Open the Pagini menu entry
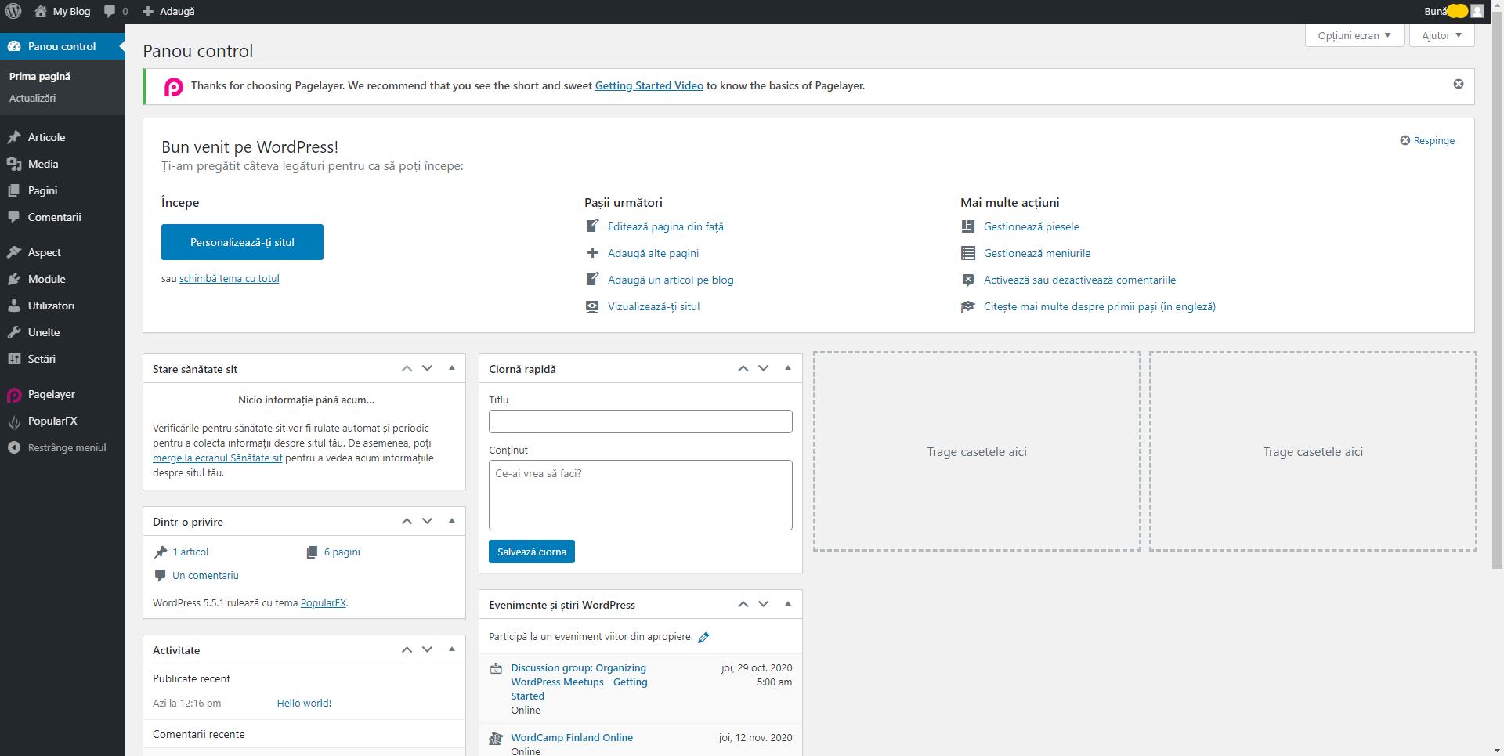Screen dimensions: 1504x756 click(63, 190)
